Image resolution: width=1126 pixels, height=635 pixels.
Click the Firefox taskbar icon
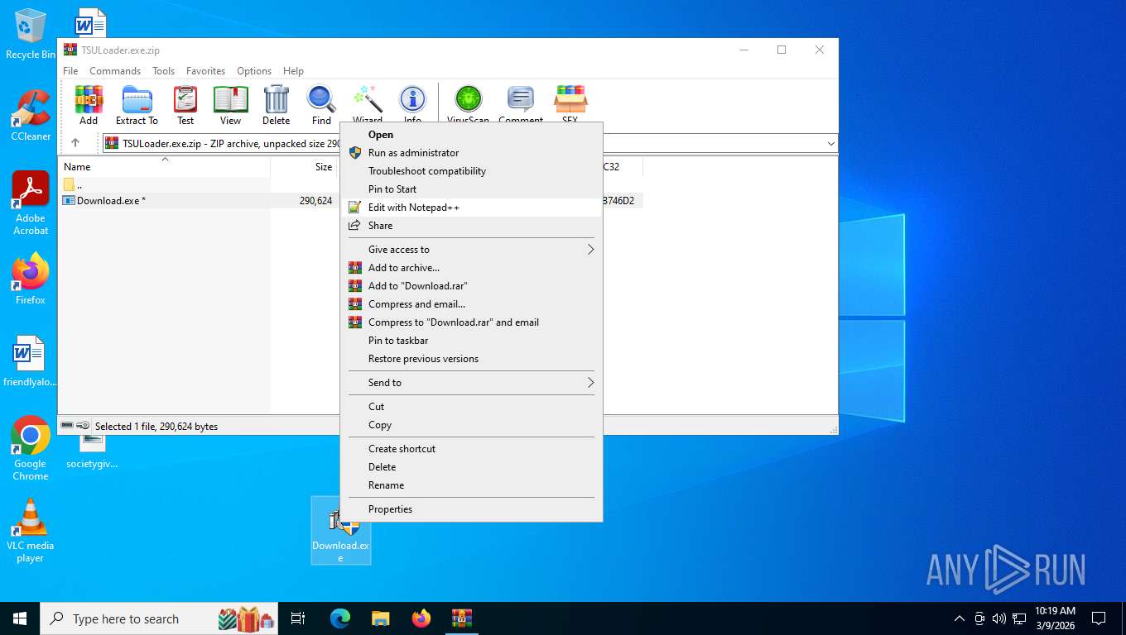point(421,618)
